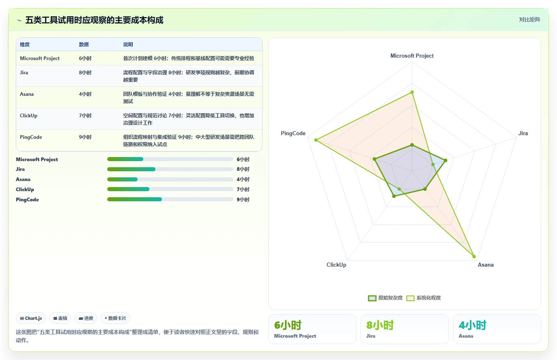Click the 空间配置与规范讨论 description text
This screenshot has width=557, height=360.
(189, 119)
